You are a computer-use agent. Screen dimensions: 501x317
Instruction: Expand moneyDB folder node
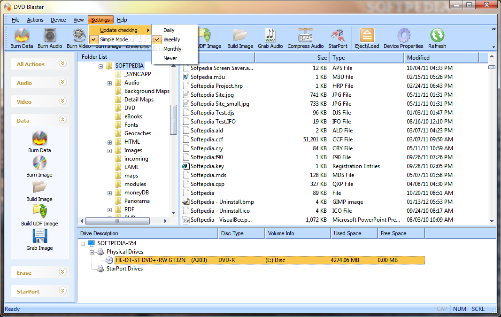point(109,193)
